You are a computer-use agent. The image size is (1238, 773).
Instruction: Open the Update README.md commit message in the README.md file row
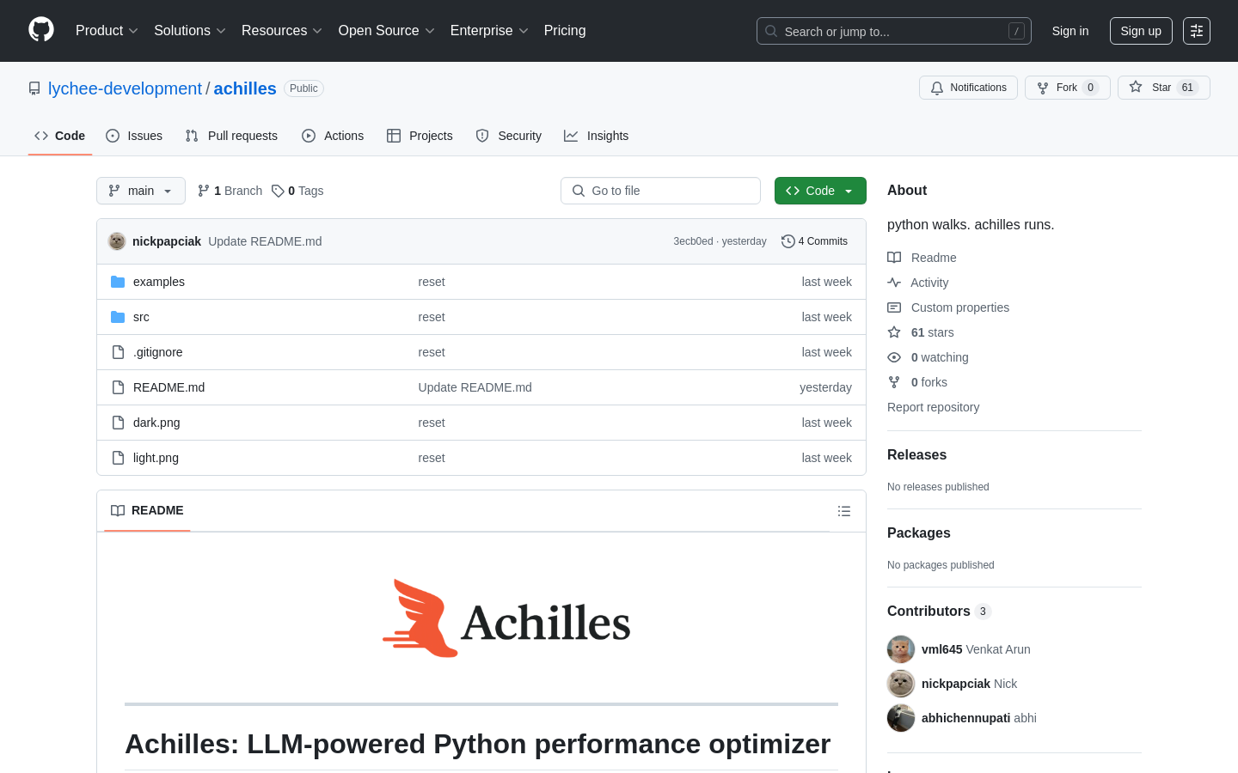coord(475,387)
